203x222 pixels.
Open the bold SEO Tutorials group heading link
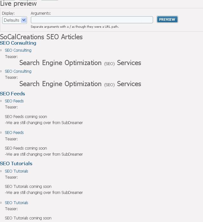tap(16, 164)
